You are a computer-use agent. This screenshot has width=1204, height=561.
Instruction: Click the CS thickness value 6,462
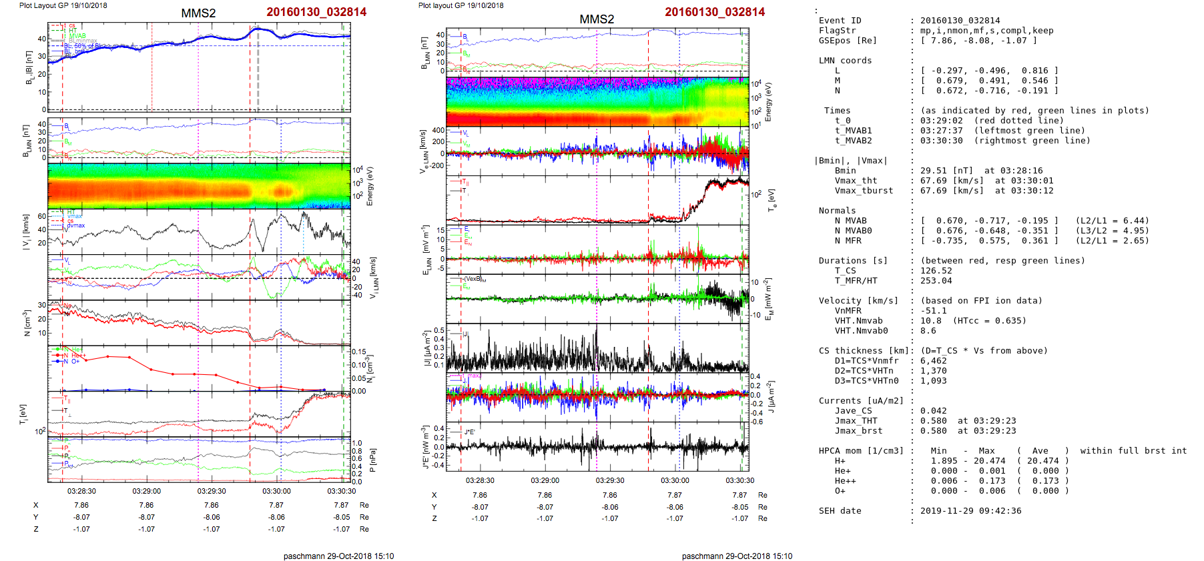(x=934, y=361)
